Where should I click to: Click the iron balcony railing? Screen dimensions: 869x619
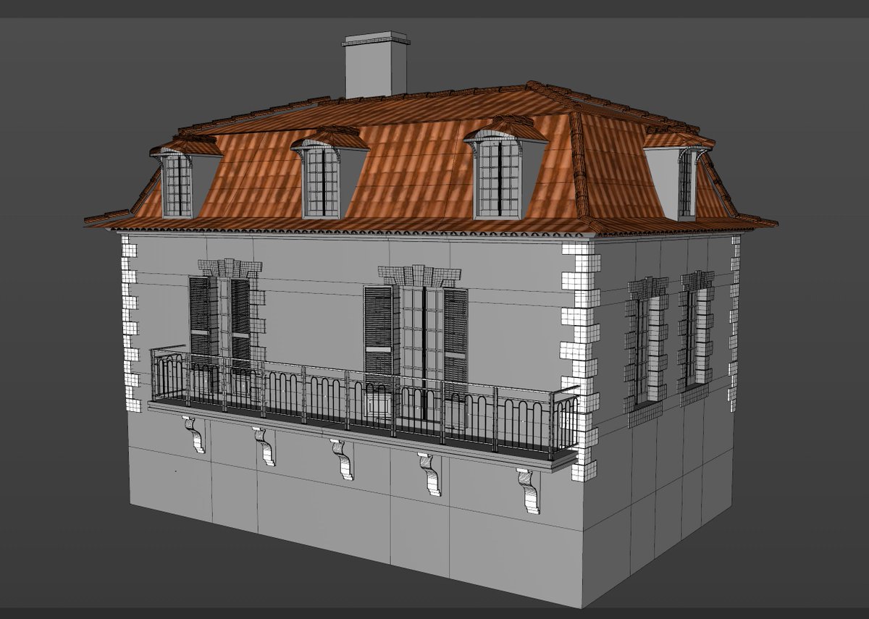[364, 400]
